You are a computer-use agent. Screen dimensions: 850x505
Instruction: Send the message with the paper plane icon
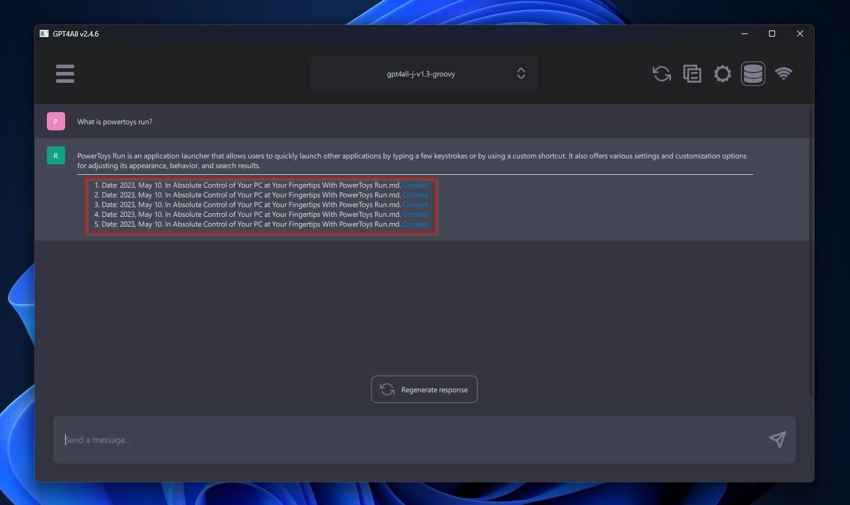(778, 439)
